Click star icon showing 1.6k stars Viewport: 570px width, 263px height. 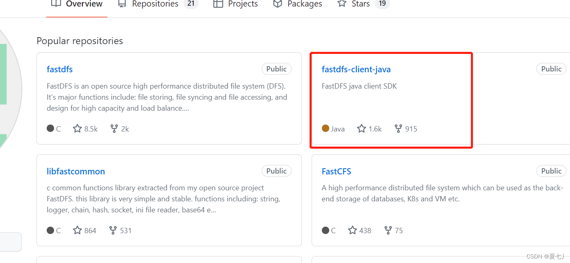point(362,129)
